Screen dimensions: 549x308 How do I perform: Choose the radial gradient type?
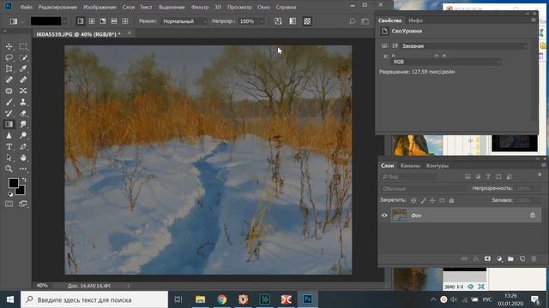pyautogui.click(x=92, y=21)
